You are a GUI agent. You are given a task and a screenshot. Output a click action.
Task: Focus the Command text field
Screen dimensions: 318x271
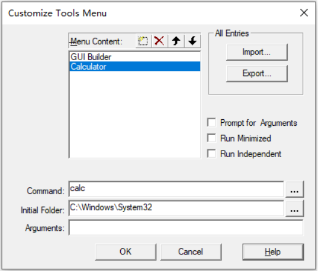pos(176,189)
